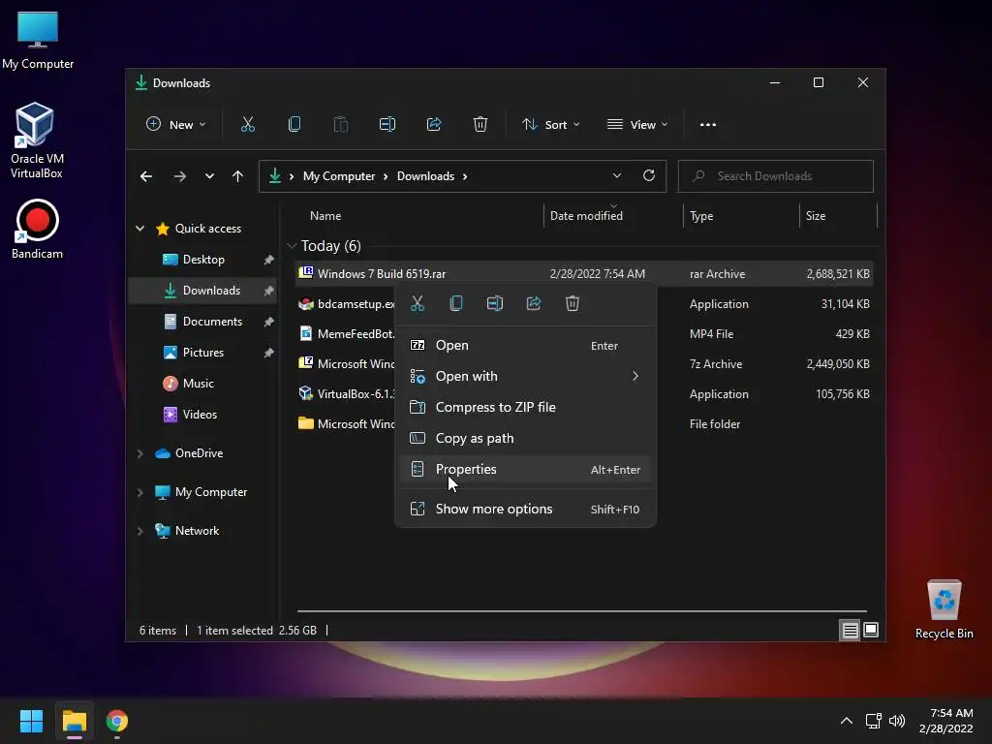Select the VirtualBox-6.1 application file
The image size is (992, 744).
click(x=345, y=394)
